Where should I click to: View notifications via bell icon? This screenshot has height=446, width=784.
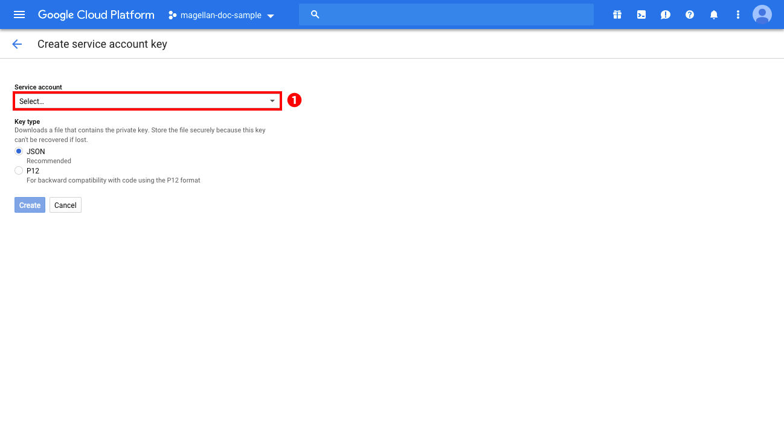click(713, 15)
